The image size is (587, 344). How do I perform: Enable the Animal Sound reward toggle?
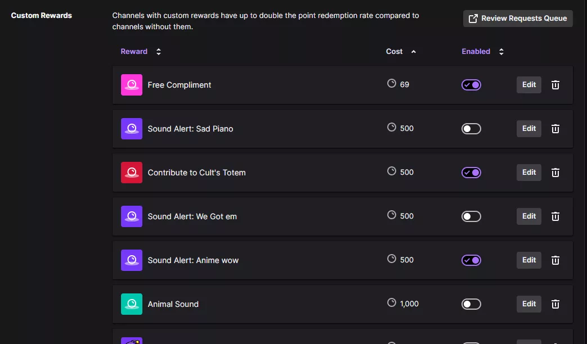click(x=471, y=304)
